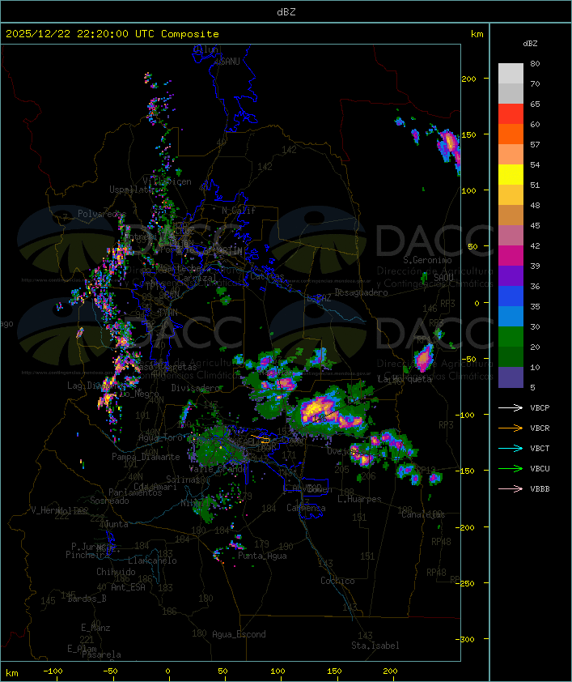This screenshot has height=682, width=572.
Task: Click legend value '80'
Action: pos(535,63)
